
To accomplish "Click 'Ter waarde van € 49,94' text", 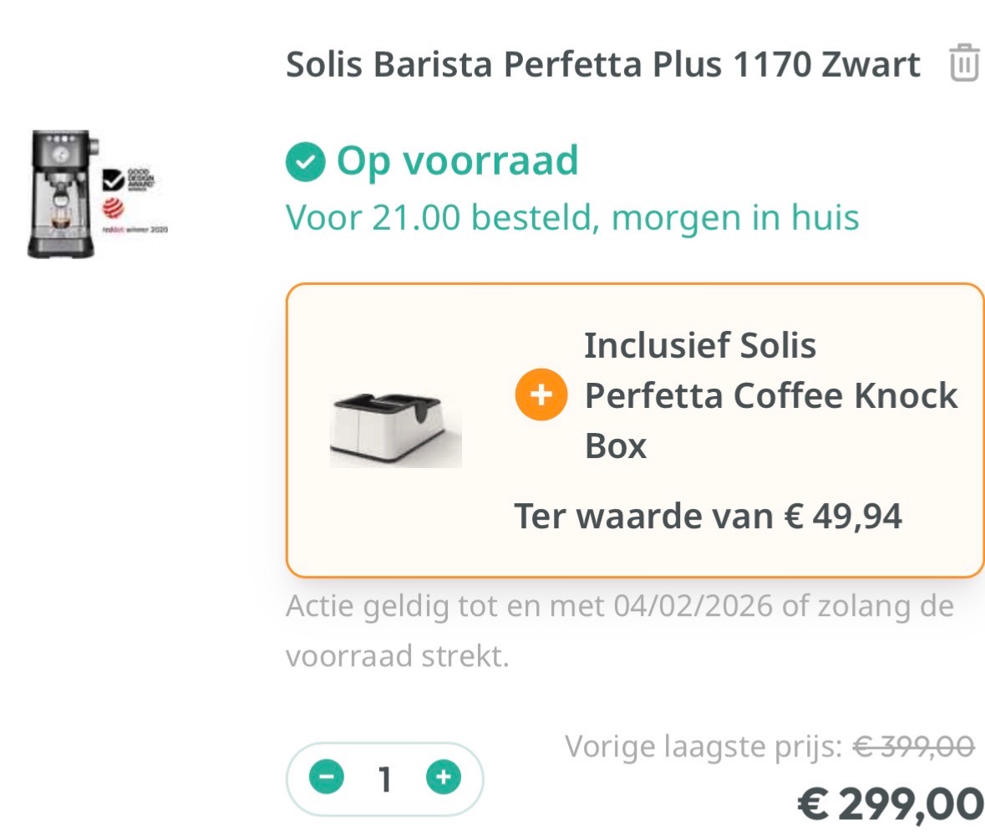I will coord(708,516).
